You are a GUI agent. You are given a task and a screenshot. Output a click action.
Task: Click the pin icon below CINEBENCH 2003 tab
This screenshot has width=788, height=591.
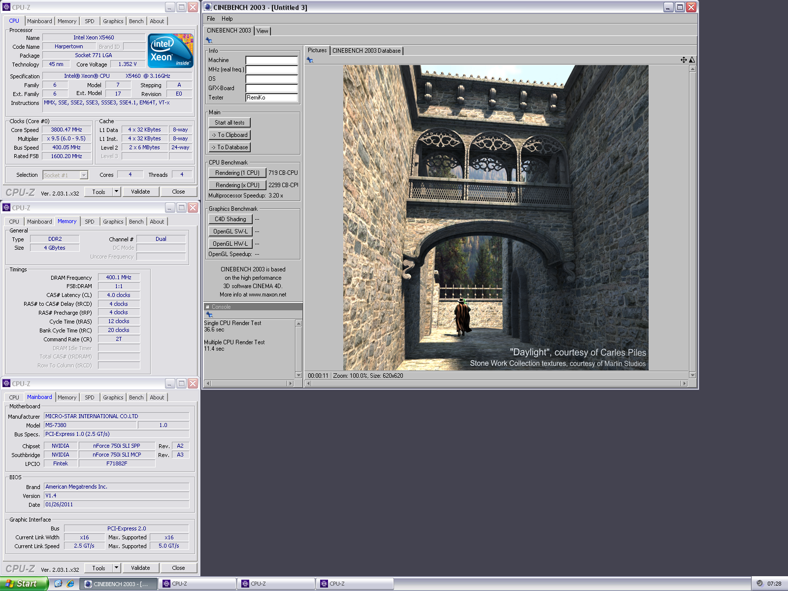click(x=209, y=40)
